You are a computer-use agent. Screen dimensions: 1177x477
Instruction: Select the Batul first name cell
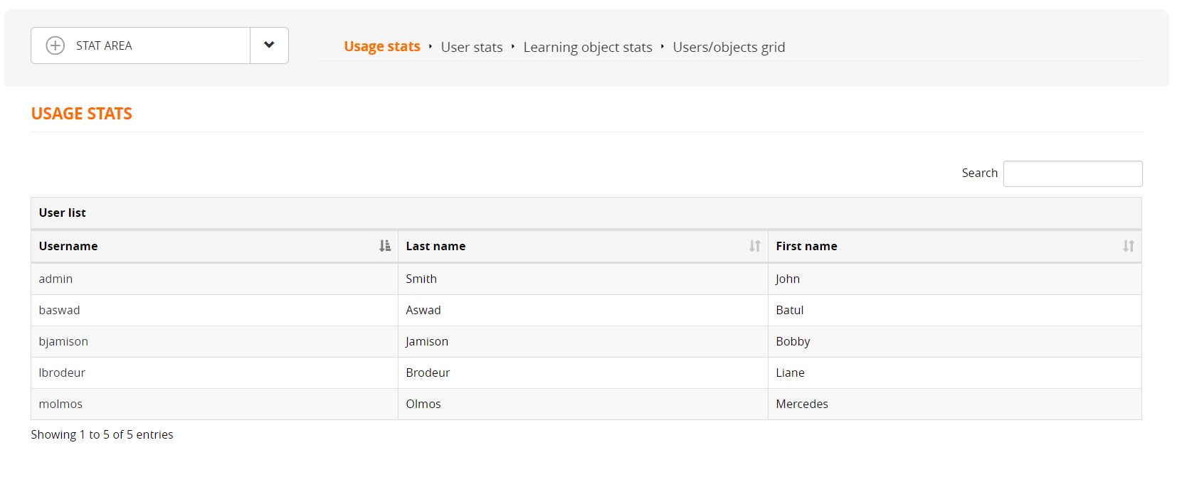pyautogui.click(x=955, y=310)
